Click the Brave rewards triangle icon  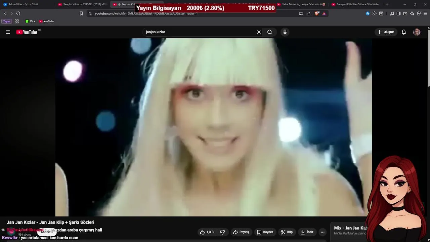pyautogui.click(x=324, y=13)
